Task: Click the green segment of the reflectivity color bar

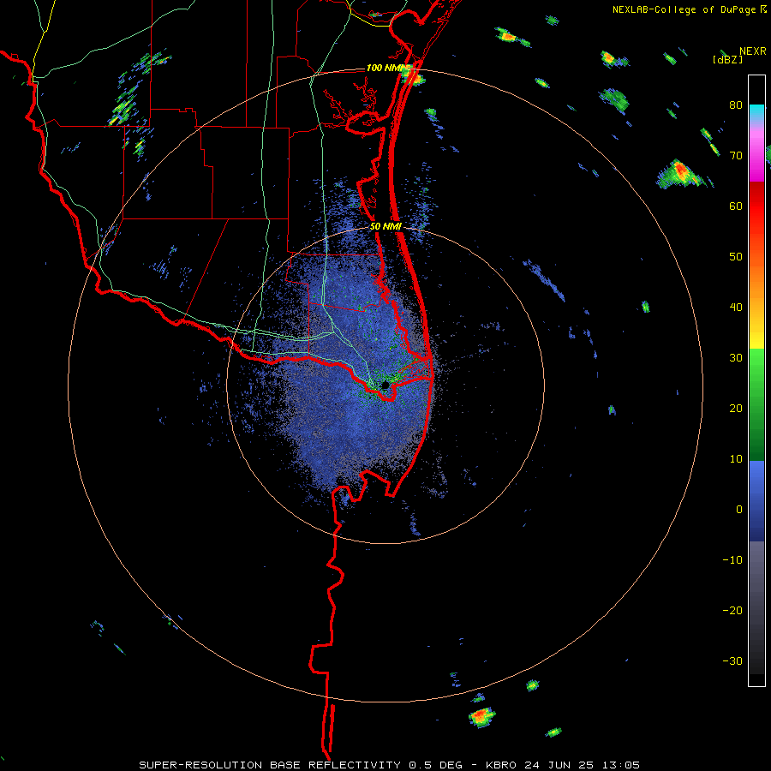Action: (x=756, y=404)
